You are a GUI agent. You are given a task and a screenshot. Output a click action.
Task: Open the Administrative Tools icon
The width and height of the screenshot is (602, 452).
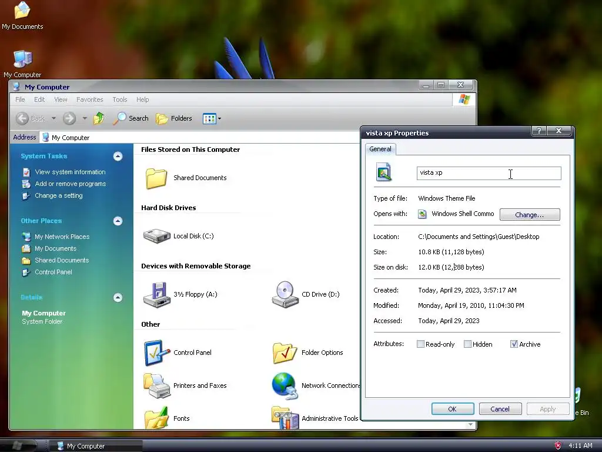coord(285,418)
